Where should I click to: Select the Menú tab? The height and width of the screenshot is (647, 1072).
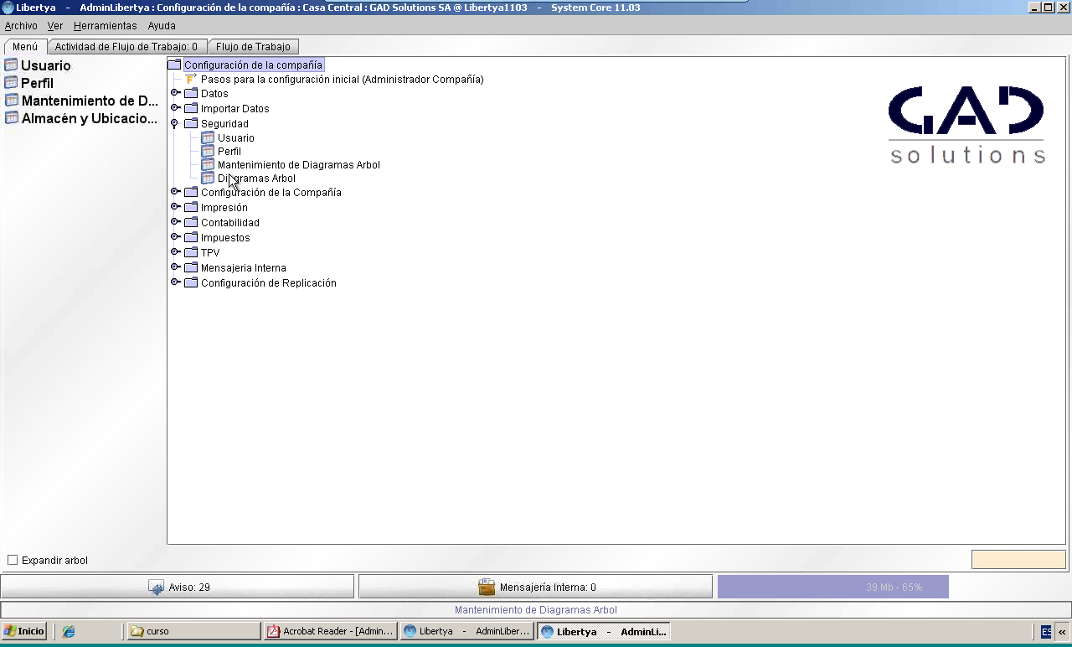[x=25, y=47]
